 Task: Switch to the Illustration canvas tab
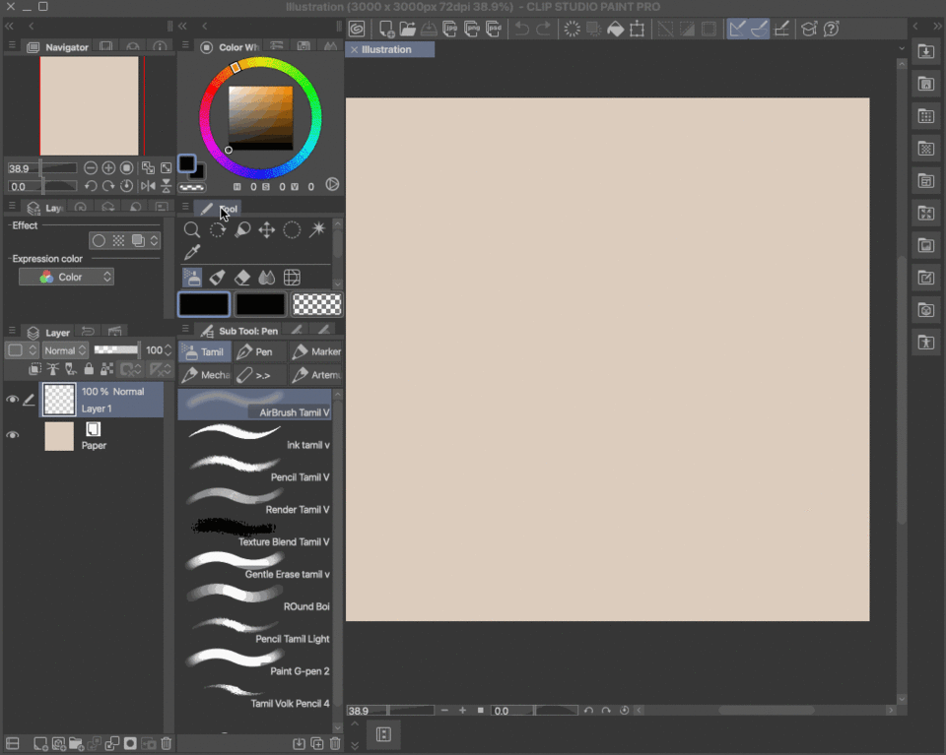[x=386, y=49]
